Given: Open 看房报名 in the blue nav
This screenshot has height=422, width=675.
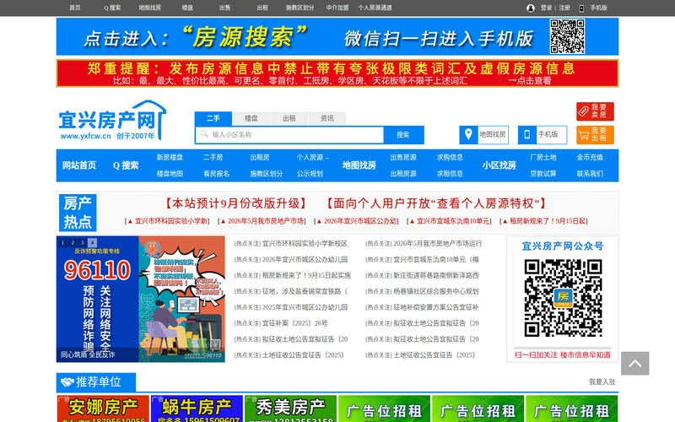Looking at the screenshot, I should [217, 174].
